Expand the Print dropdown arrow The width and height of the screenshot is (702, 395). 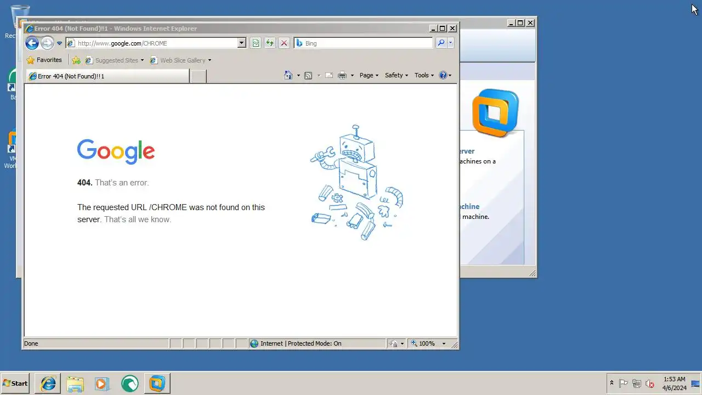click(352, 76)
